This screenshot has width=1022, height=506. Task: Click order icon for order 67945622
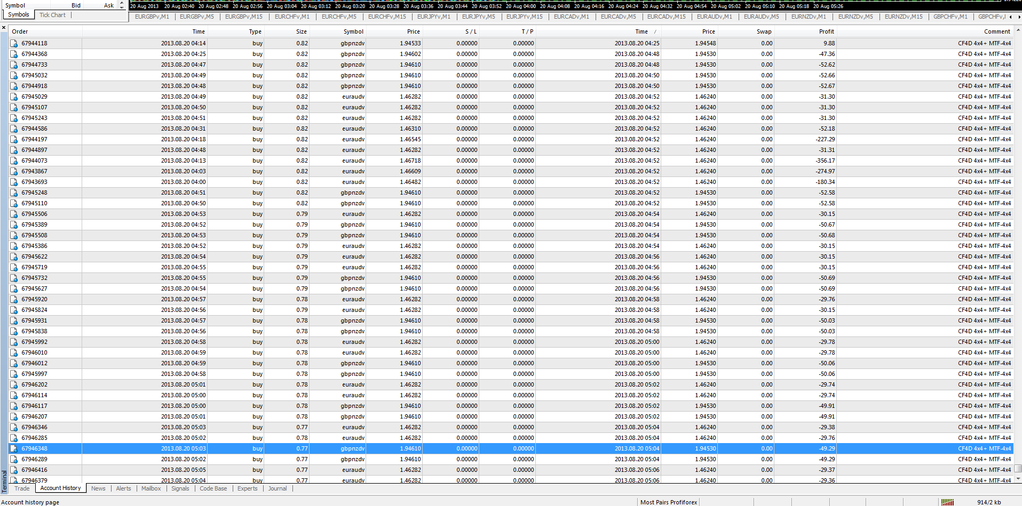click(x=14, y=256)
